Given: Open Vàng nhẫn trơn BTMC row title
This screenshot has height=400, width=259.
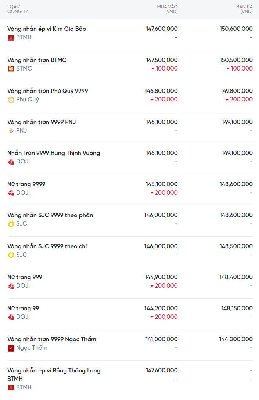Looking at the screenshot, I should pos(37,60).
